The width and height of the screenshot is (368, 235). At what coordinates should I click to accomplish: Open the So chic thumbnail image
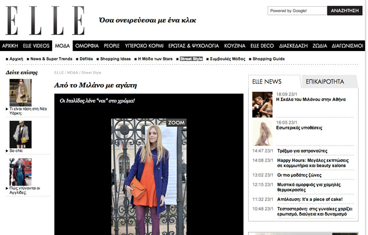tap(21, 135)
